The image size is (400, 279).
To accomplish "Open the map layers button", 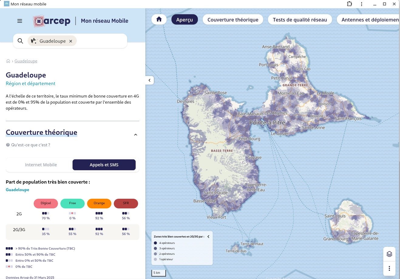I will 389,254.
